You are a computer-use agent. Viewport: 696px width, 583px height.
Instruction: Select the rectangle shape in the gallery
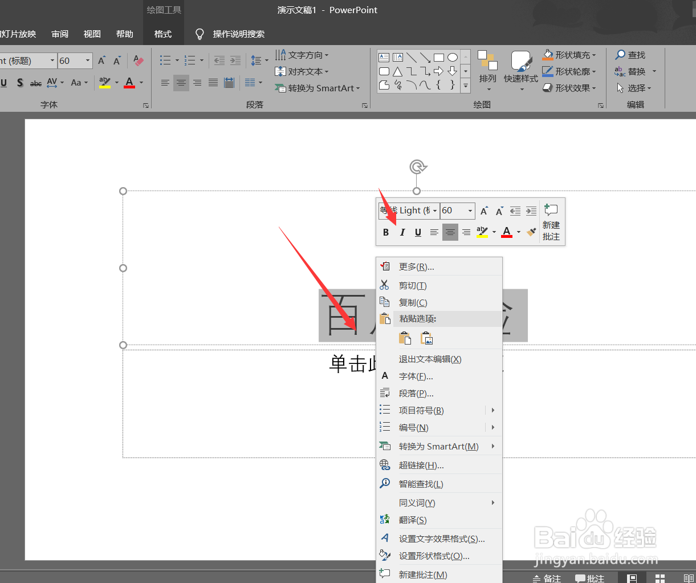click(x=439, y=58)
